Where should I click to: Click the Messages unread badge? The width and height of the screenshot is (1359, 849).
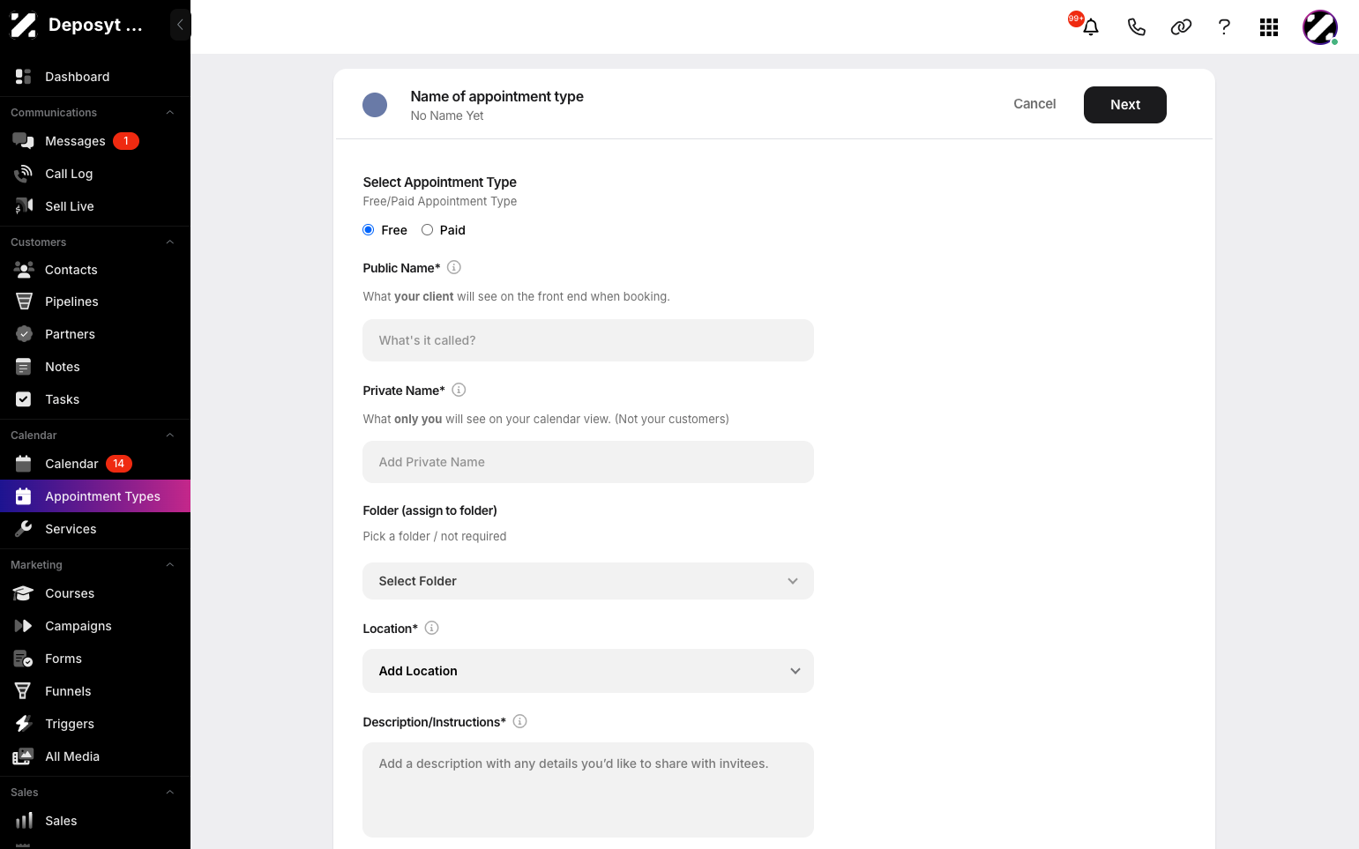click(126, 141)
